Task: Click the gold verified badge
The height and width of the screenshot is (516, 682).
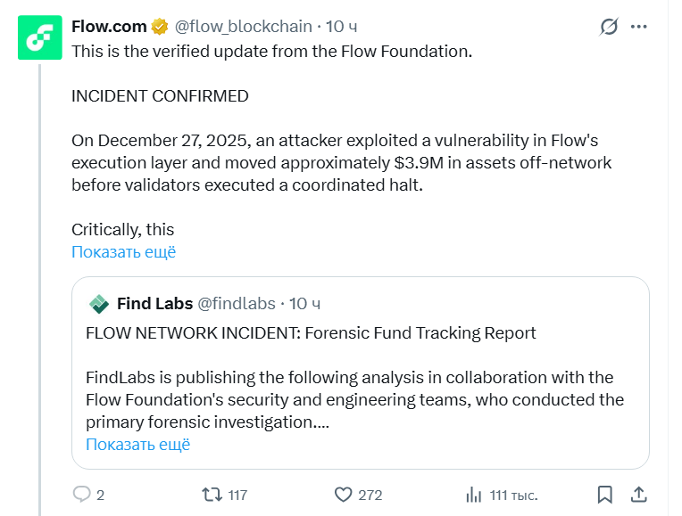Action: click(x=159, y=27)
